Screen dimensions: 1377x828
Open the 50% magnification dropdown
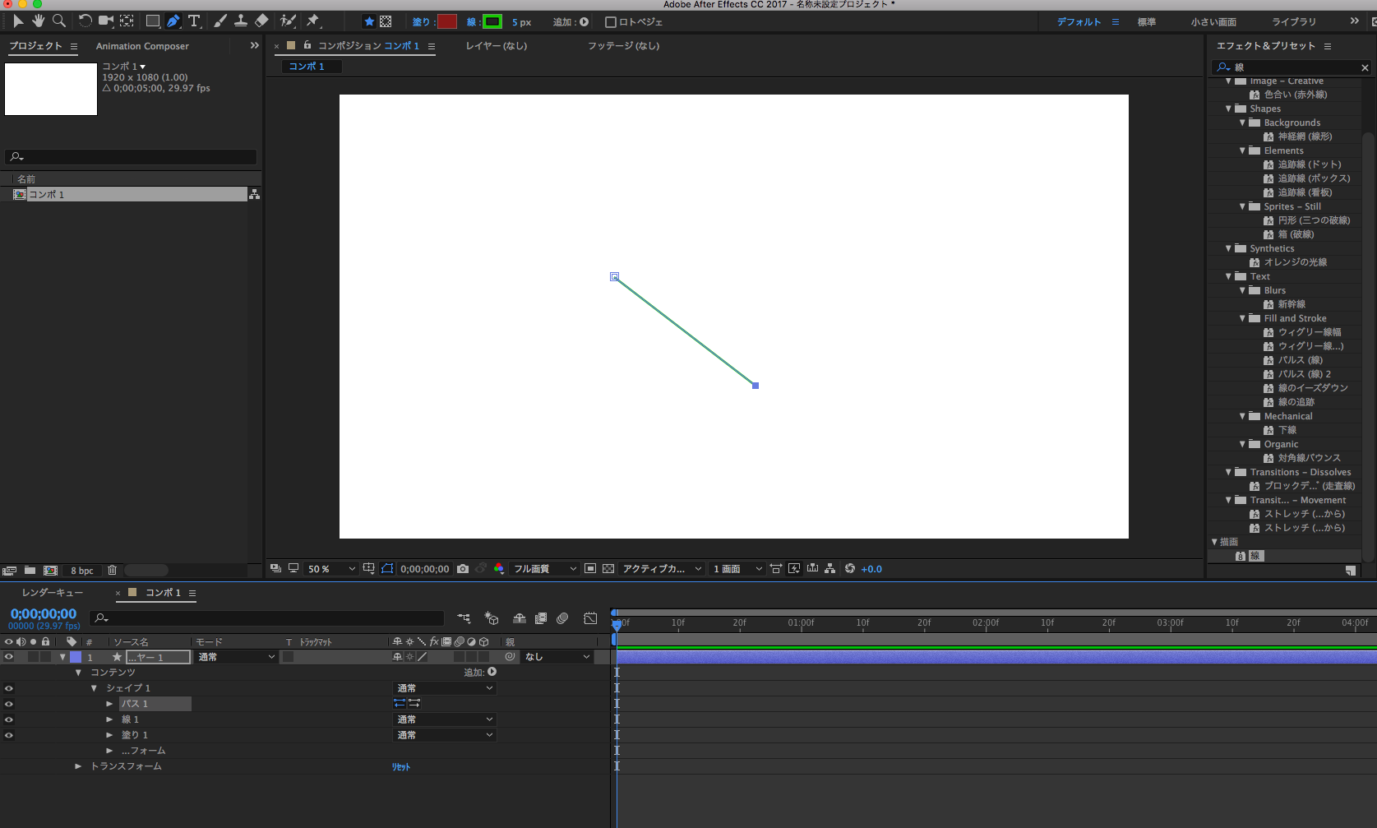(x=330, y=569)
